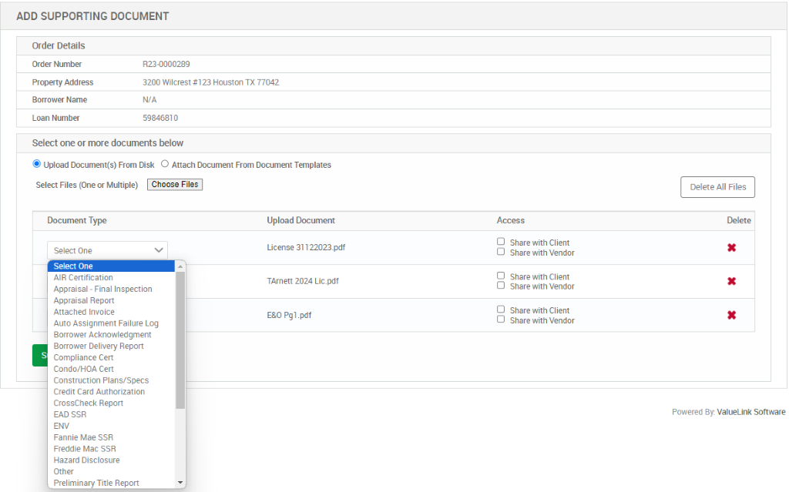Click Delete All Files button
Viewport: 789px width, 492px height.
coord(717,187)
